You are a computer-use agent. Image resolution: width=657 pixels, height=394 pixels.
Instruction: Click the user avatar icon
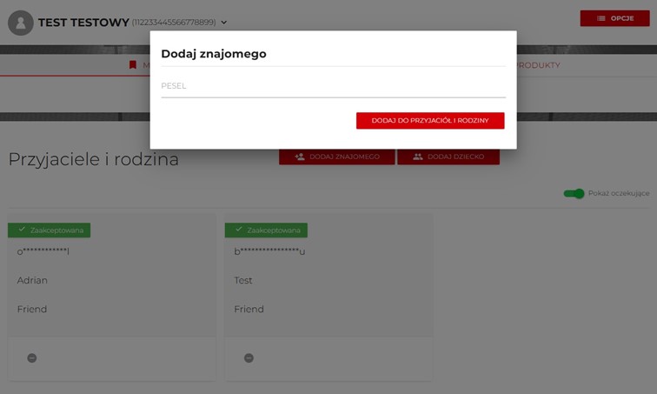(x=21, y=23)
